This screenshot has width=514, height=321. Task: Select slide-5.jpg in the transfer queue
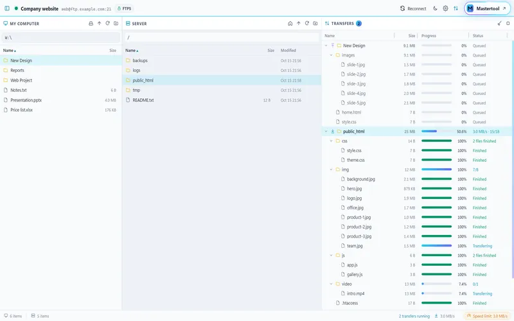417,103
